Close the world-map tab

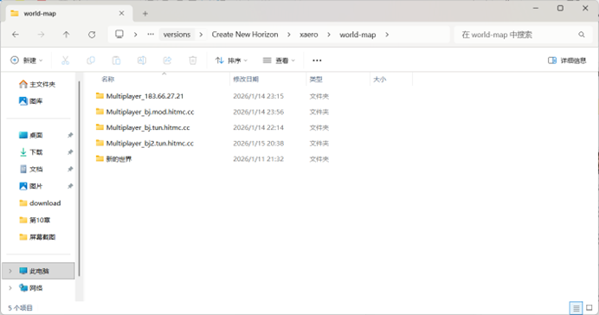[x=121, y=13]
